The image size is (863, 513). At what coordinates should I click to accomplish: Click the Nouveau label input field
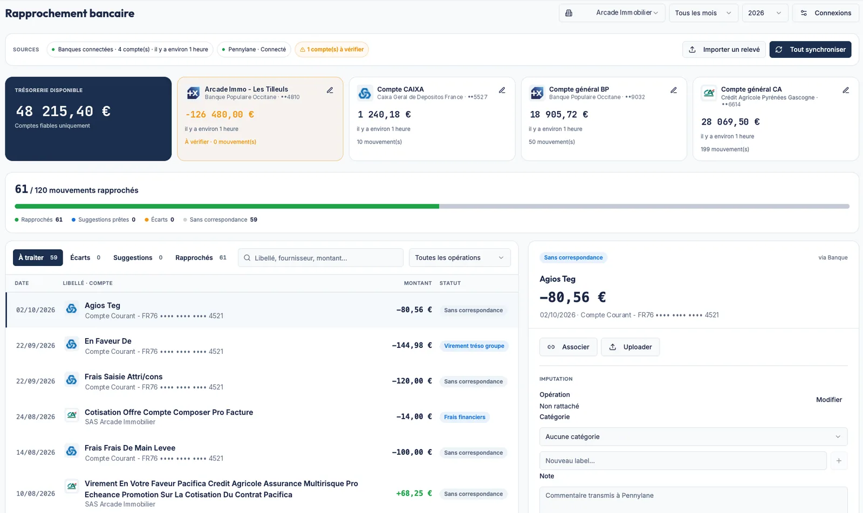(683, 461)
